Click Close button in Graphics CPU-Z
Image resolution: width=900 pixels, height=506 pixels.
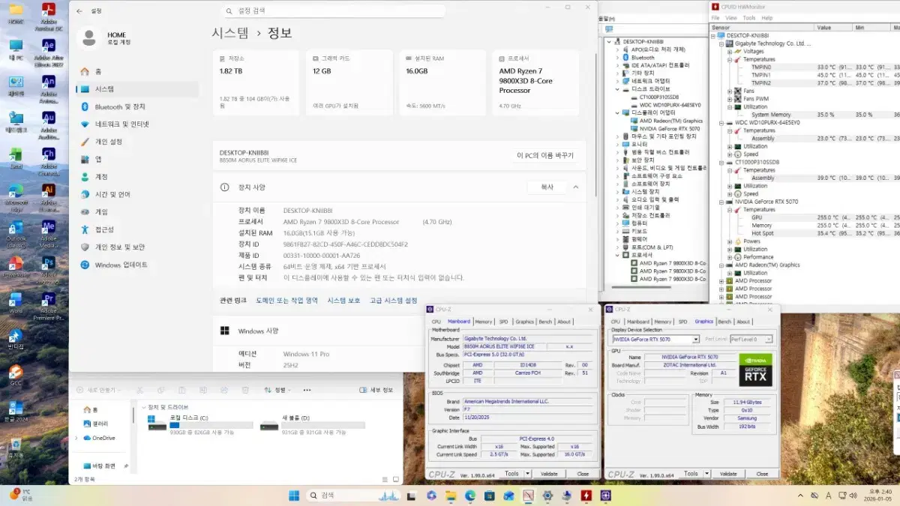(762, 474)
